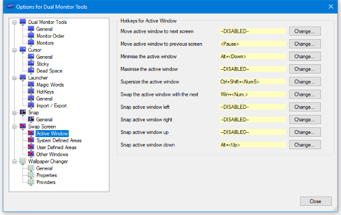Close the Options dialog via title bar X
Image resolution: width=341 pixels, height=215 pixels.
[331, 7]
